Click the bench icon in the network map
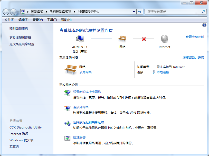This screenshot has height=156, width=209. tap(122, 39)
